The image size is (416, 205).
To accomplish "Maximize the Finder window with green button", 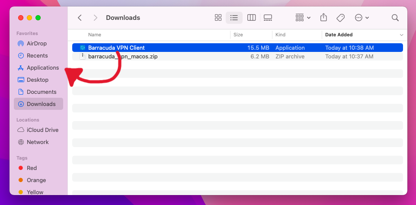I will coord(38,18).
